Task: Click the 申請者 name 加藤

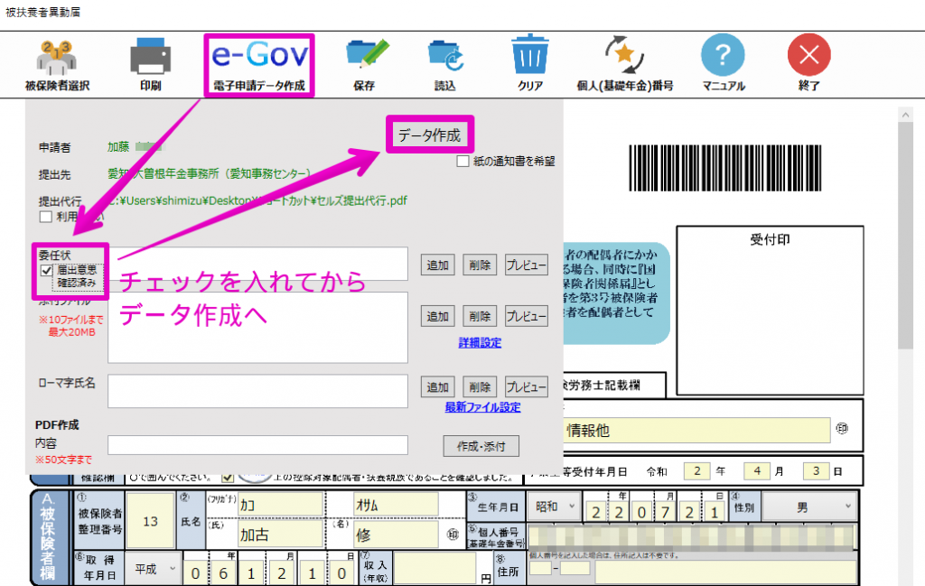Action: click(x=118, y=147)
